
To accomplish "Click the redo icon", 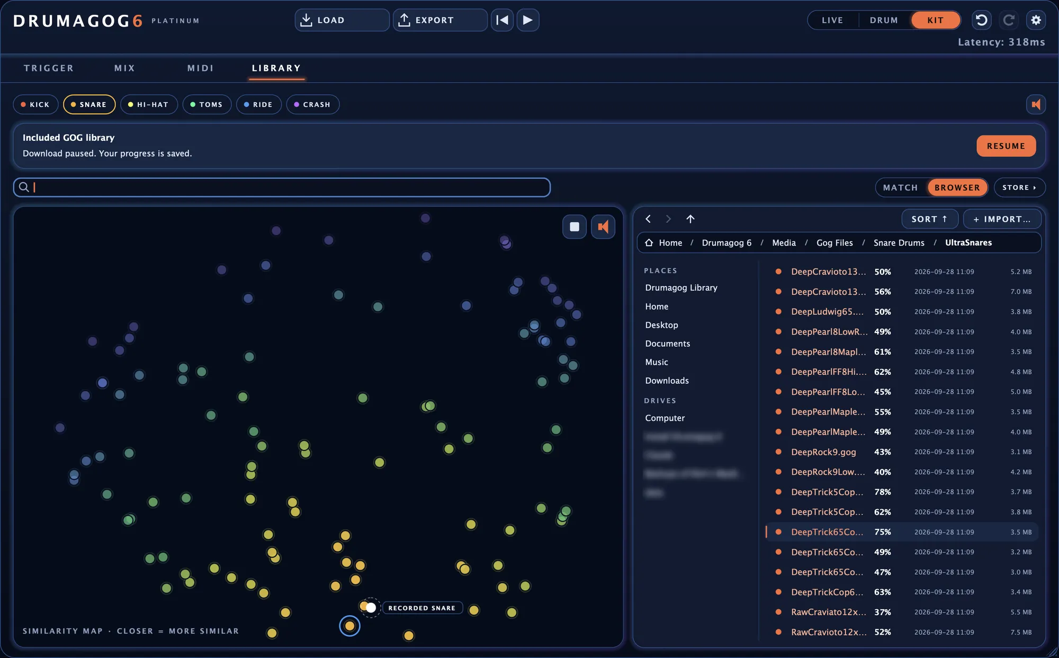I will 1009,20.
